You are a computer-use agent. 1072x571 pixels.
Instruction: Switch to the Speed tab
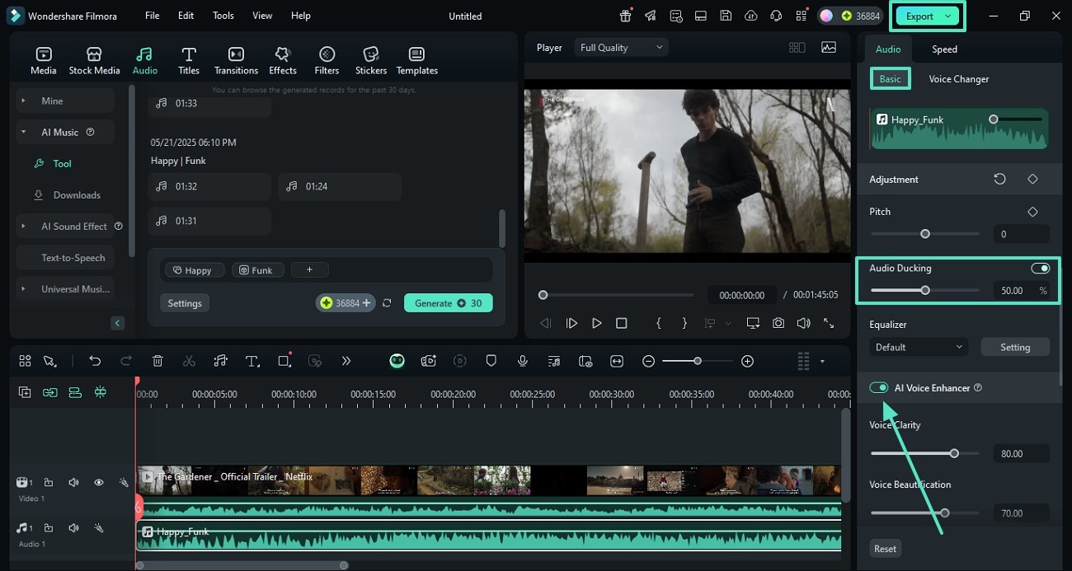point(944,49)
